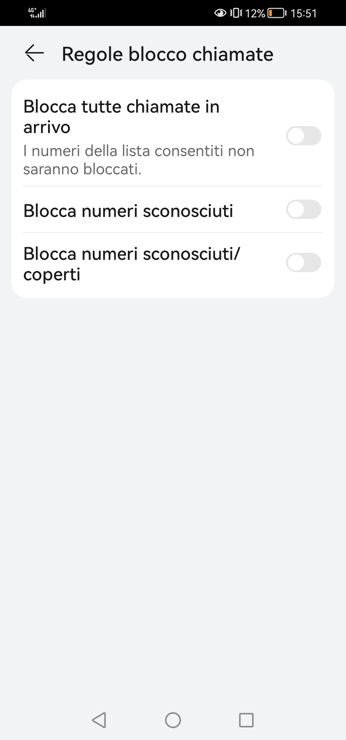This screenshot has width=346, height=740.
Task: Select the Blocca tutte chiamate in arrivo label
Action: [121, 117]
